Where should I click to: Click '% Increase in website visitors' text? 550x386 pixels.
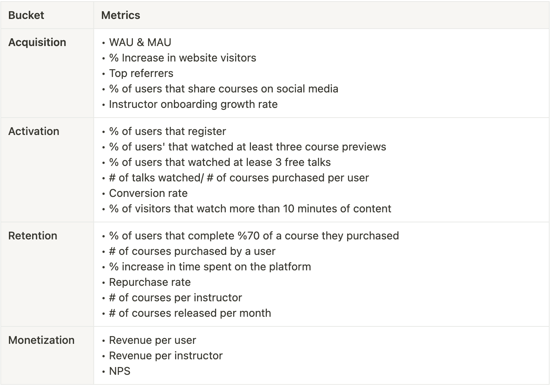click(x=182, y=58)
